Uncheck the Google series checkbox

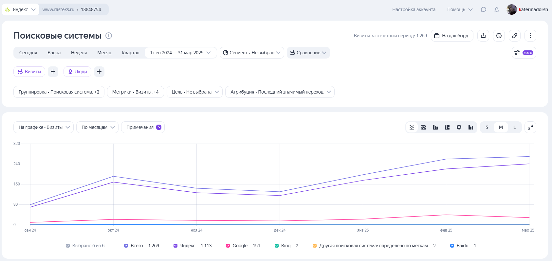point(228,246)
